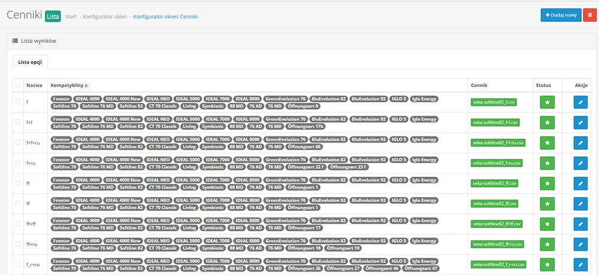Toggle the status star for row ff+ff
This screenshot has height=275, width=599.
(547, 224)
